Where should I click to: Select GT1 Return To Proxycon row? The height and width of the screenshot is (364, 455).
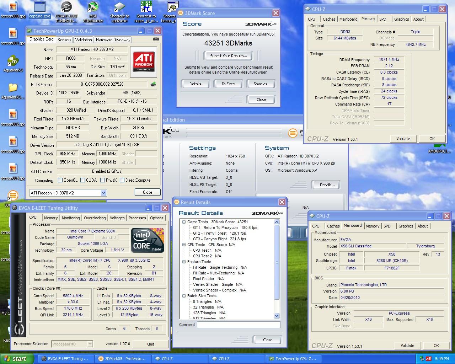(x=225, y=227)
